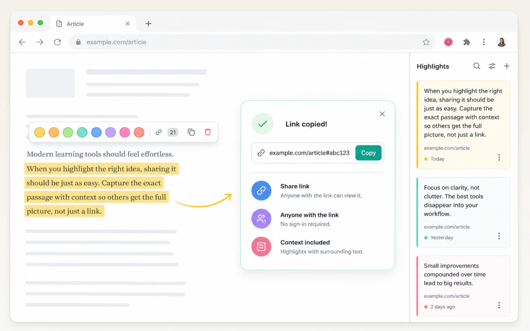Open options menu for 2 days ago card
Image resolution: width=530 pixels, height=331 pixels.
pyautogui.click(x=499, y=305)
